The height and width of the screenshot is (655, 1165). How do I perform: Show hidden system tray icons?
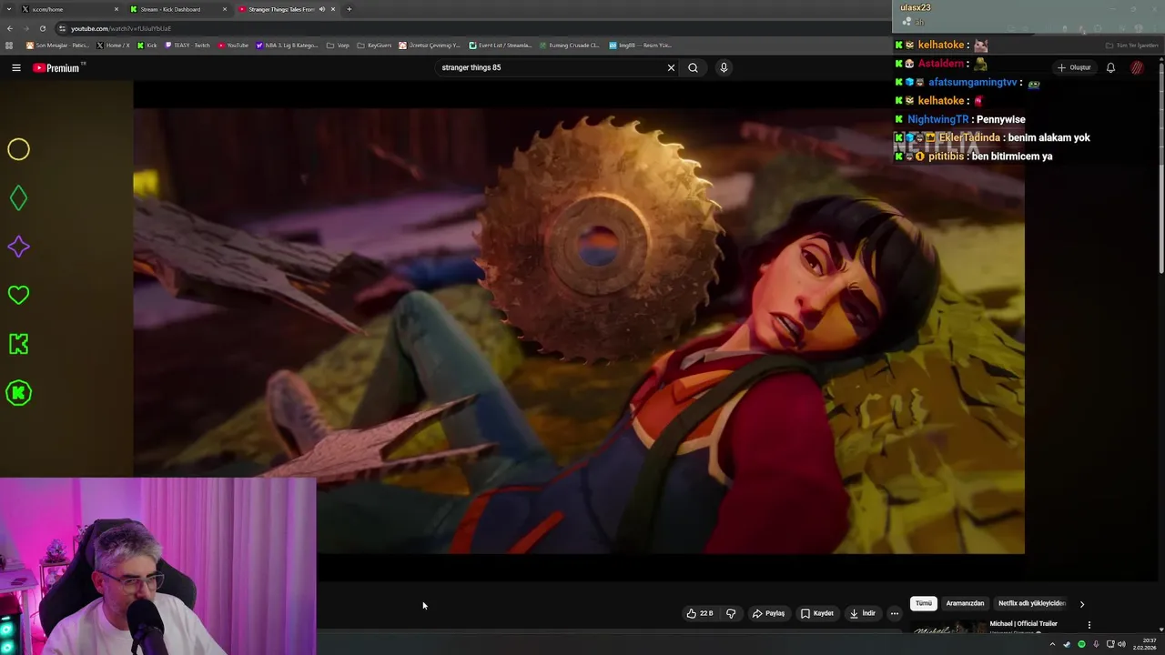click(1052, 644)
